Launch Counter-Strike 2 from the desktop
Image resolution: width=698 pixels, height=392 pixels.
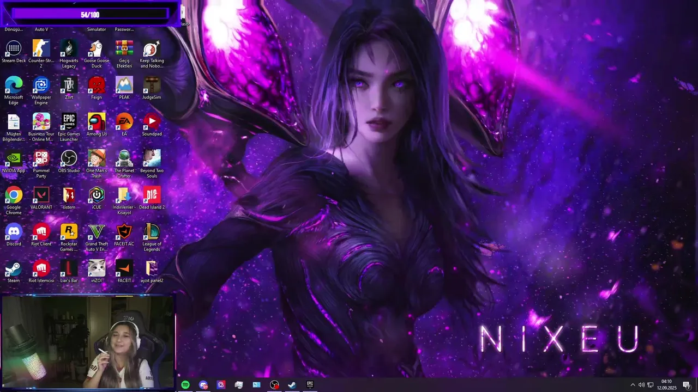pos(41,54)
